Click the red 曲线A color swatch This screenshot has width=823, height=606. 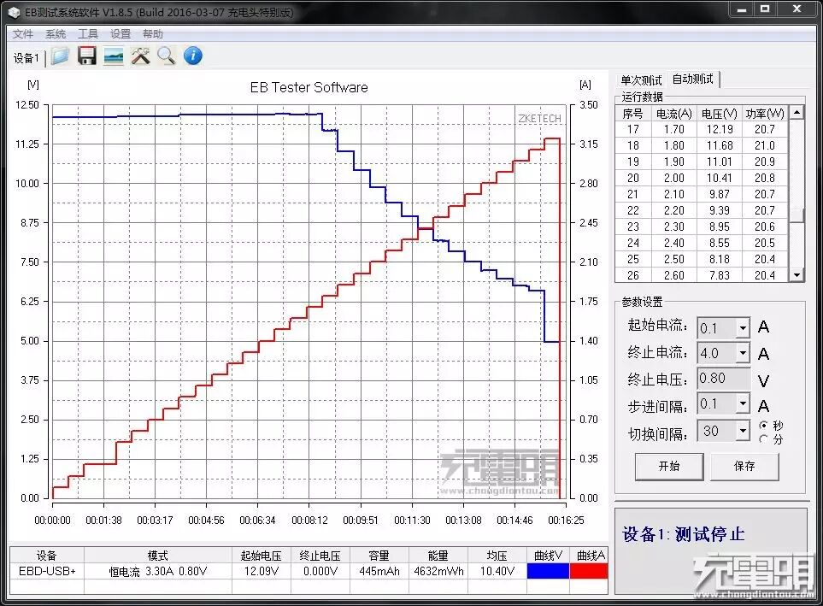pos(588,571)
